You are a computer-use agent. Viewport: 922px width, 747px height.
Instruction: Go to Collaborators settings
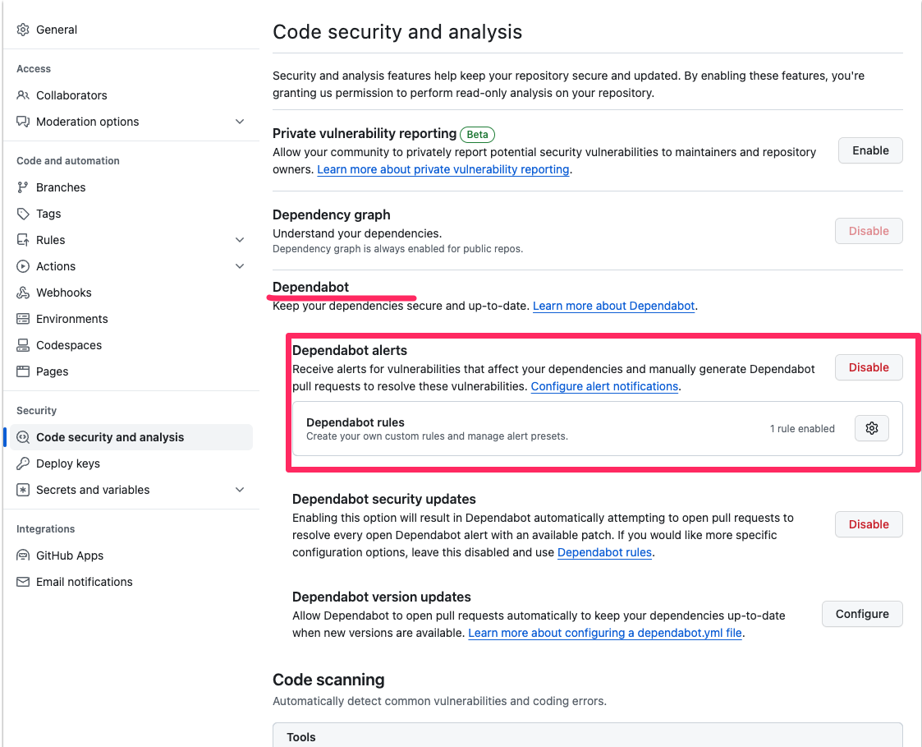click(x=71, y=95)
